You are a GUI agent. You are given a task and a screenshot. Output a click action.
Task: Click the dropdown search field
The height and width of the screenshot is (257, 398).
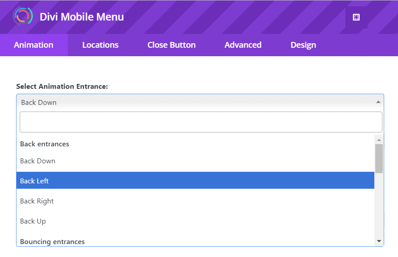tap(201, 121)
